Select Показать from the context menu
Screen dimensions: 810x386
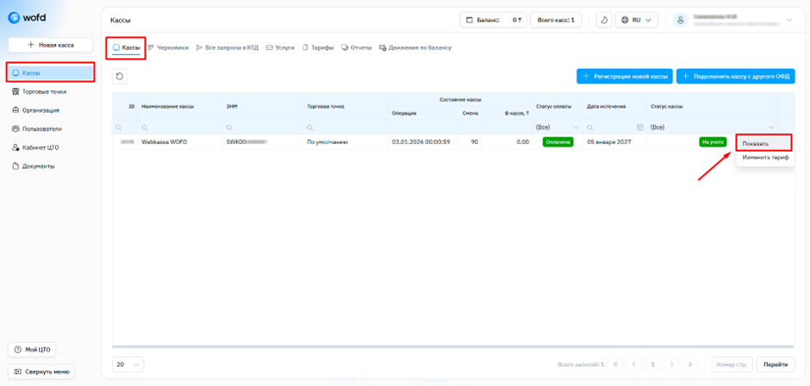coord(764,143)
